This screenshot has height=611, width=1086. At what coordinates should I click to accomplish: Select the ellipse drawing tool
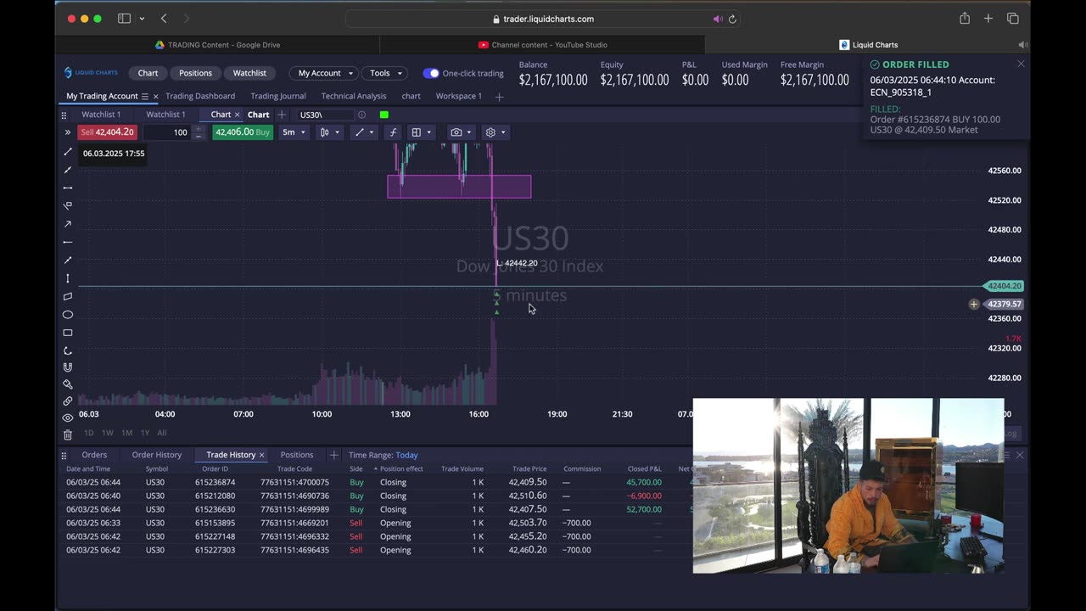[x=68, y=315]
